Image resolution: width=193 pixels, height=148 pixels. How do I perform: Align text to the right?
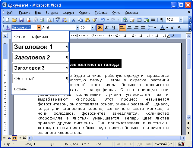coord(136,28)
